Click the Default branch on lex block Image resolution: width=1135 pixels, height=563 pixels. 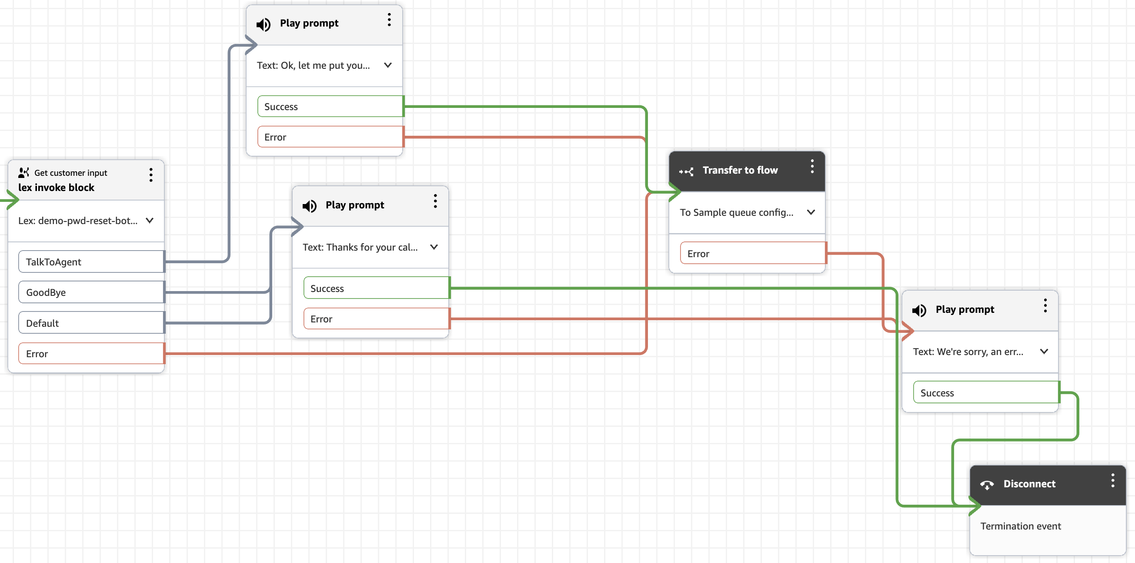(90, 323)
